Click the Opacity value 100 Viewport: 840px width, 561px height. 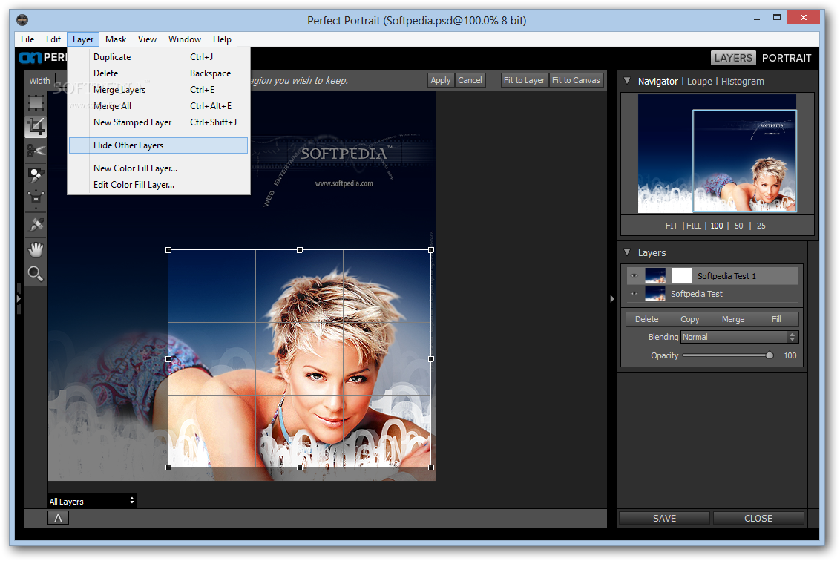[x=790, y=355]
